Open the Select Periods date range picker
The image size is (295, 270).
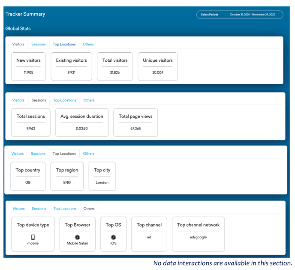pyautogui.click(x=240, y=15)
